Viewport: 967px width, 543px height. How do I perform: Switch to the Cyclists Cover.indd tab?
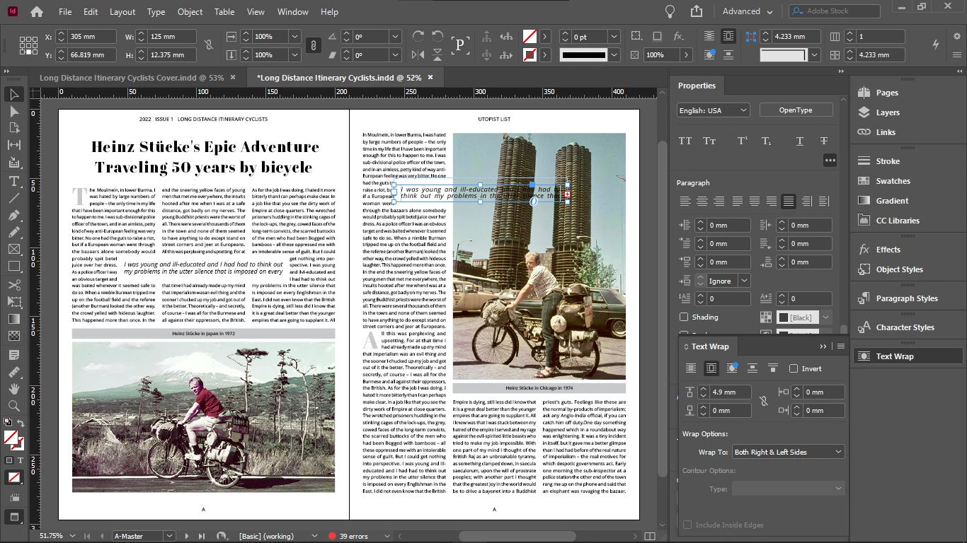click(132, 78)
